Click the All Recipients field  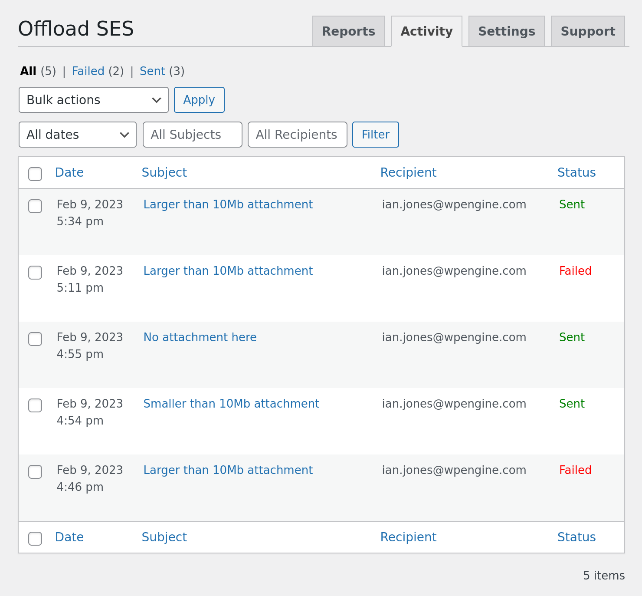coord(298,135)
